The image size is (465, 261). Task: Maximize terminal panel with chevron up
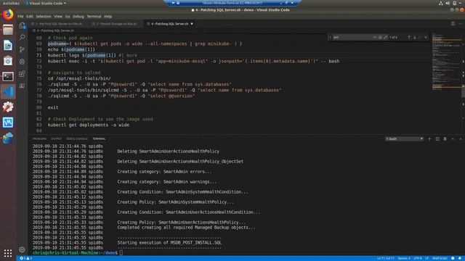pos(453,138)
